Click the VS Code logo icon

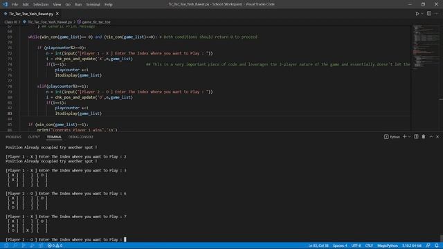coord(5,4)
